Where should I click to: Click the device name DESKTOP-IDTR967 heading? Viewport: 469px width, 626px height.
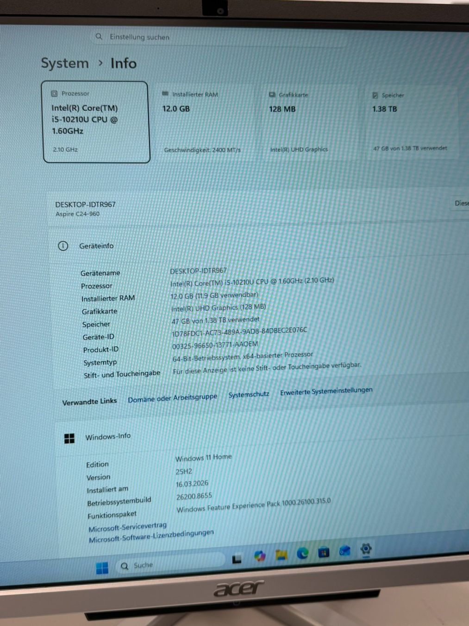(x=86, y=204)
